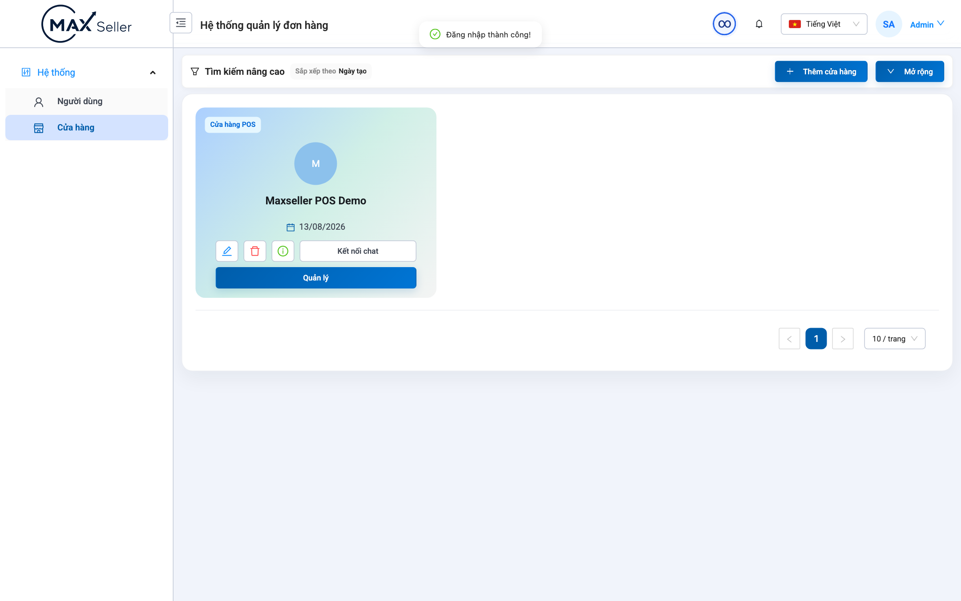
Task: Select page 1 in pagination
Action: coord(816,339)
